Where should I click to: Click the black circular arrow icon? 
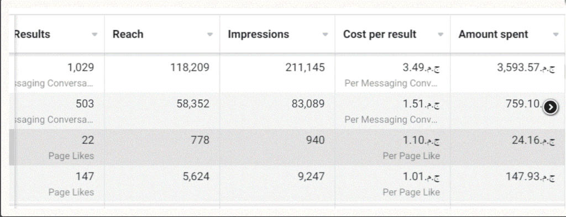[551, 107]
